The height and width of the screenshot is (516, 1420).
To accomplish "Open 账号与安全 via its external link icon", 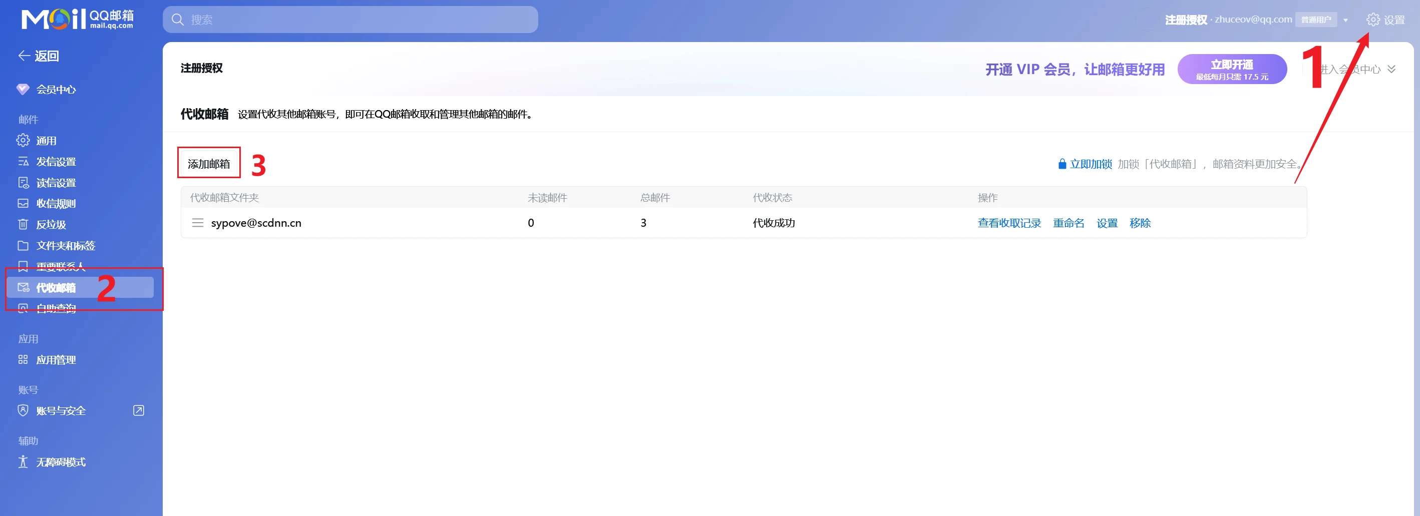I will pyautogui.click(x=138, y=410).
